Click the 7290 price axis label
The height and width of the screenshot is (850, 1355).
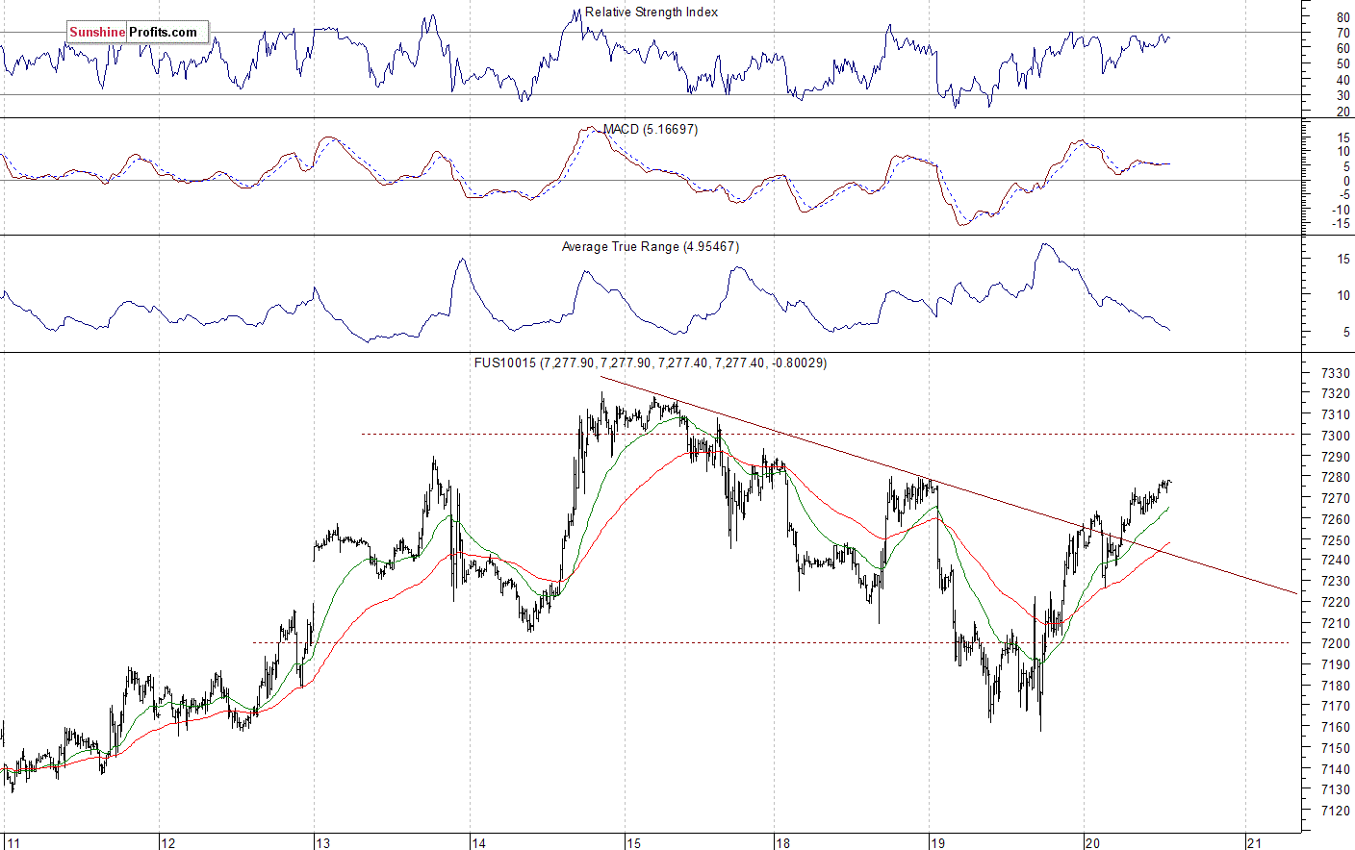(x=1336, y=457)
